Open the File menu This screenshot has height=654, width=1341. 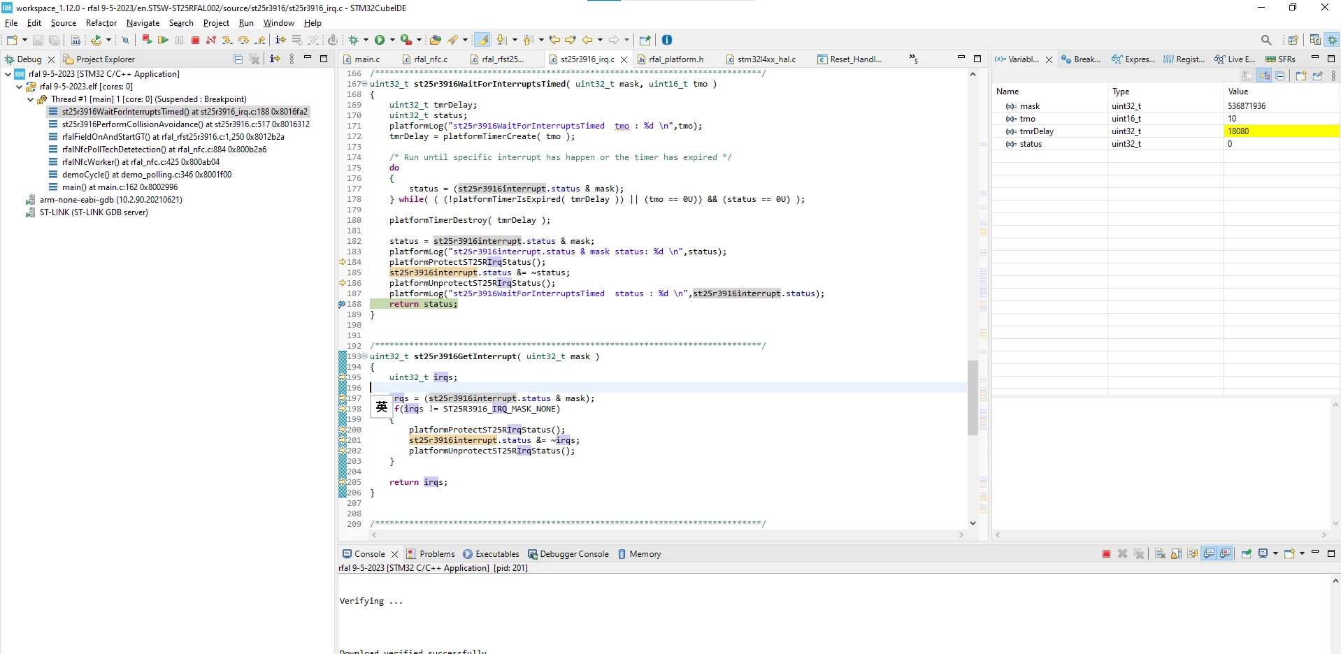[11, 23]
